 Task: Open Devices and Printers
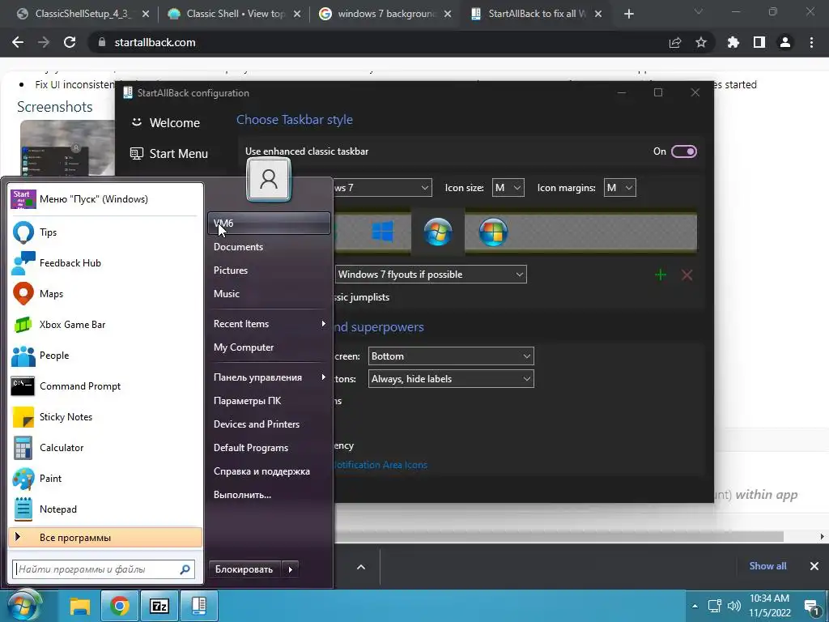point(269,424)
